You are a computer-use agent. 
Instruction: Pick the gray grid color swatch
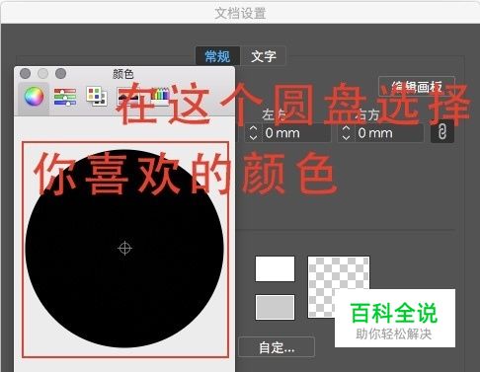click(x=275, y=307)
